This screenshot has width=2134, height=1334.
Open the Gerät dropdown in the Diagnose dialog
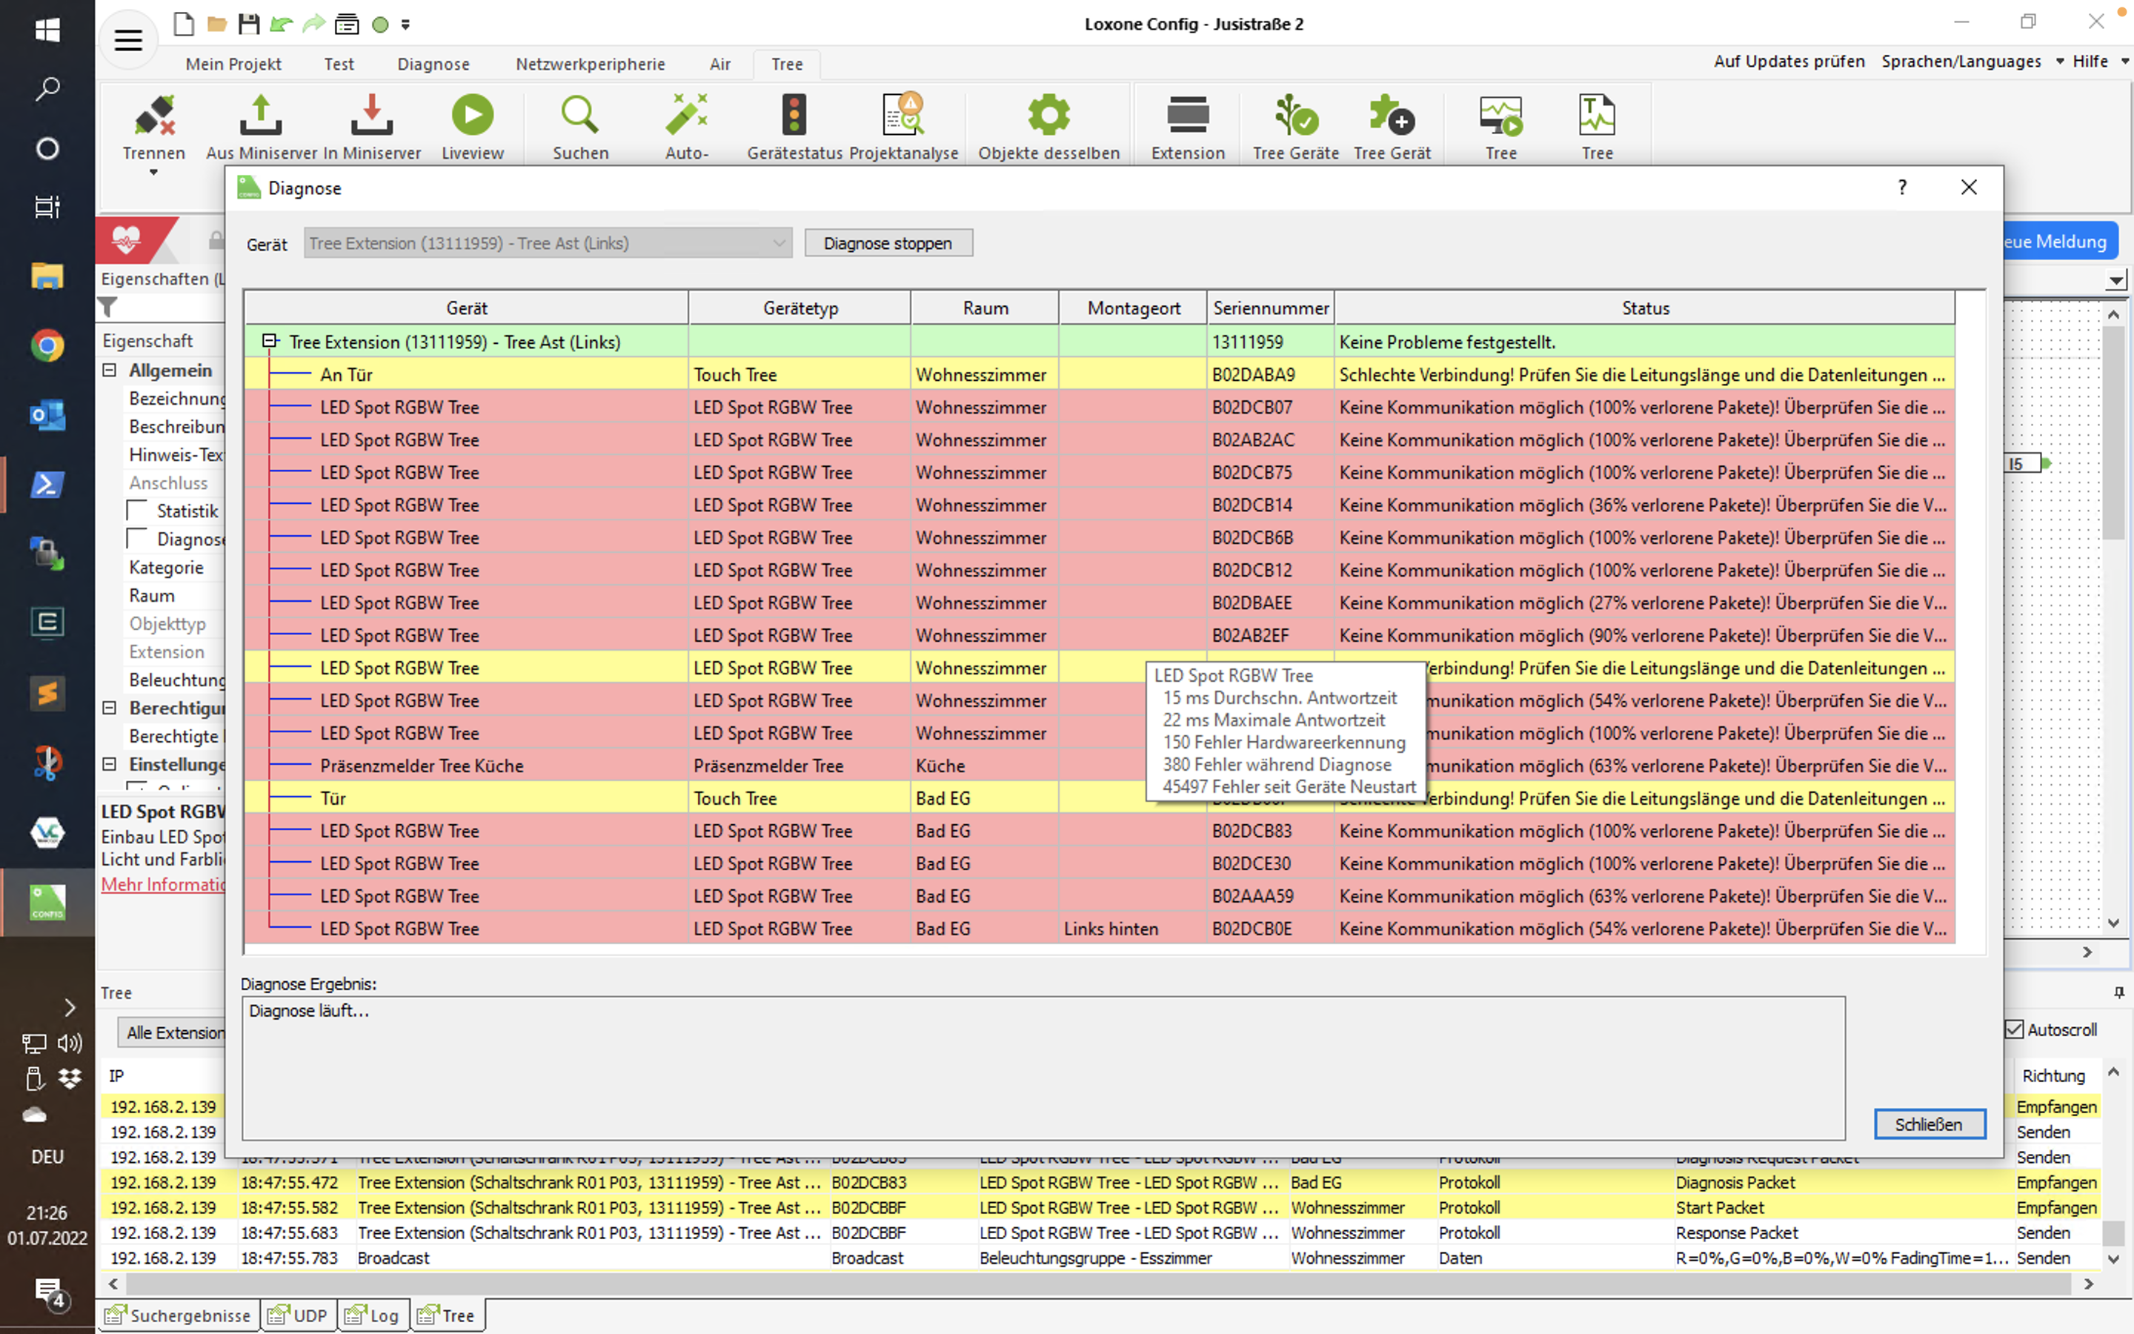coord(779,244)
